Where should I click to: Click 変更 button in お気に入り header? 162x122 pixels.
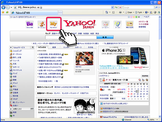[32, 109]
